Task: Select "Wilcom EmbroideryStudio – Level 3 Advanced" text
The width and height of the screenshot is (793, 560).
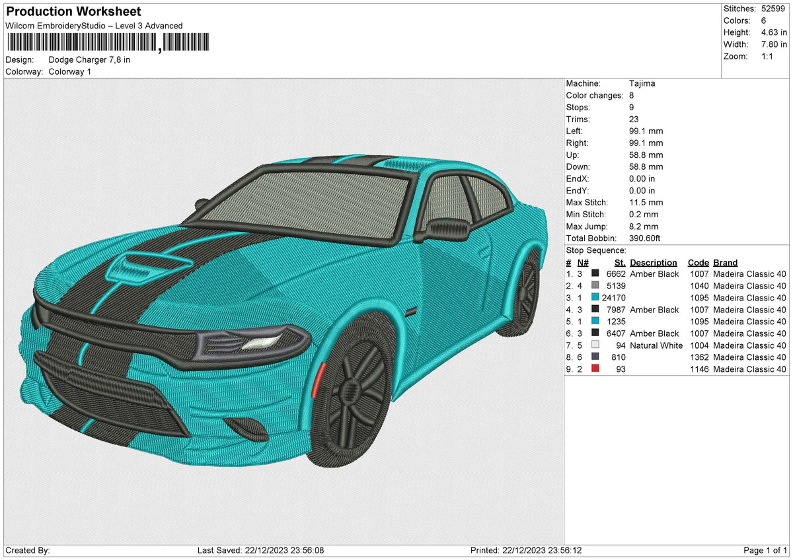Action: coord(94,26)
